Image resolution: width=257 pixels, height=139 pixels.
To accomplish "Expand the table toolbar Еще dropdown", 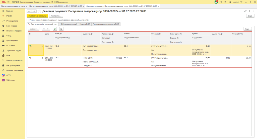I will [x=247, y=29].
